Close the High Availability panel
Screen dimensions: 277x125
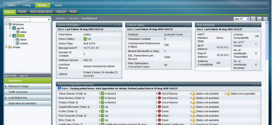(x=258, y=25)
